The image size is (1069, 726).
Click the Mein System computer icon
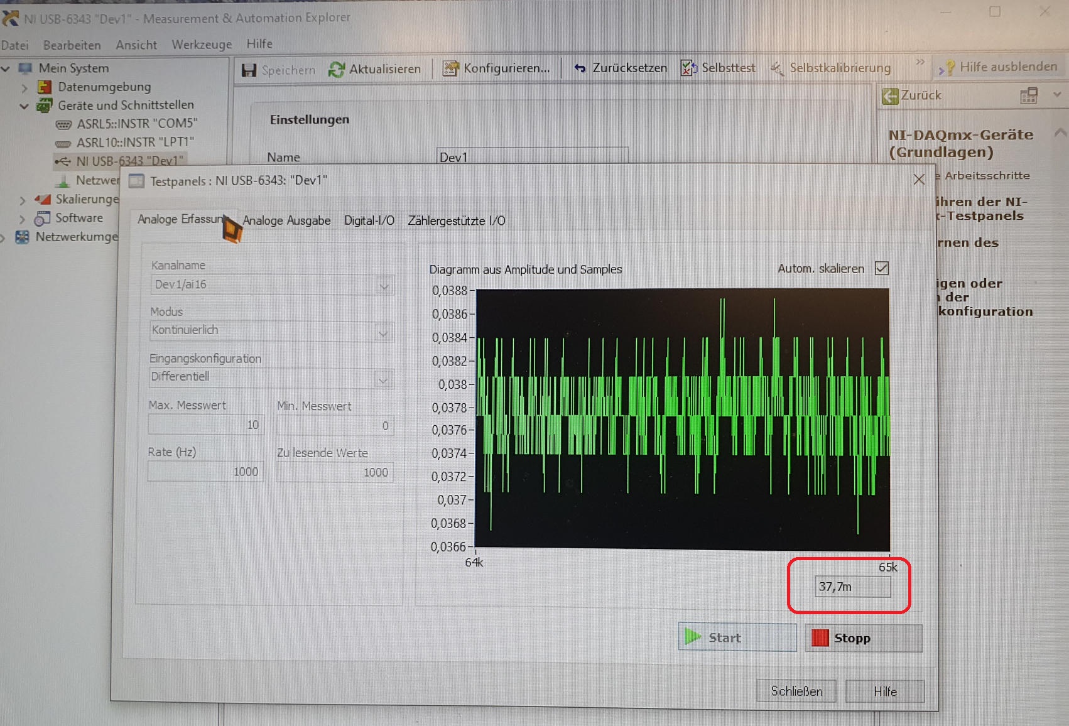tap(25, 68)
